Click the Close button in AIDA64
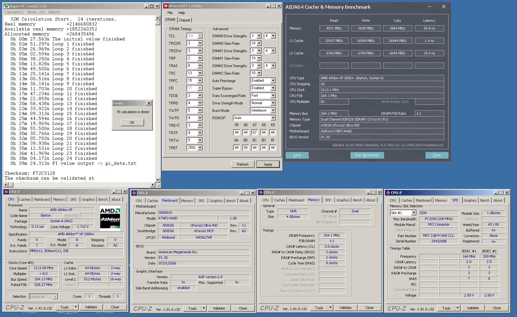 click(x=437, y=155)
